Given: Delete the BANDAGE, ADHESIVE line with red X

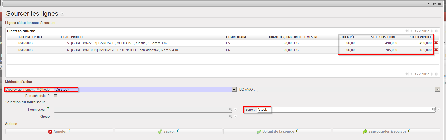Looking at the screenshot, I should click(436, 43).
